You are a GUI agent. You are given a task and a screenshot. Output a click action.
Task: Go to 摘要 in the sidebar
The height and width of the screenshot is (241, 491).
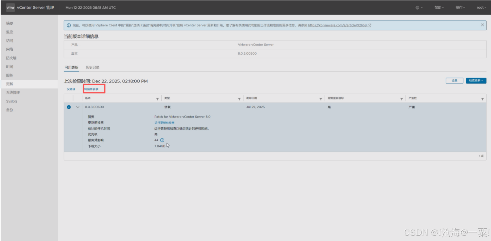pos(10,23)
